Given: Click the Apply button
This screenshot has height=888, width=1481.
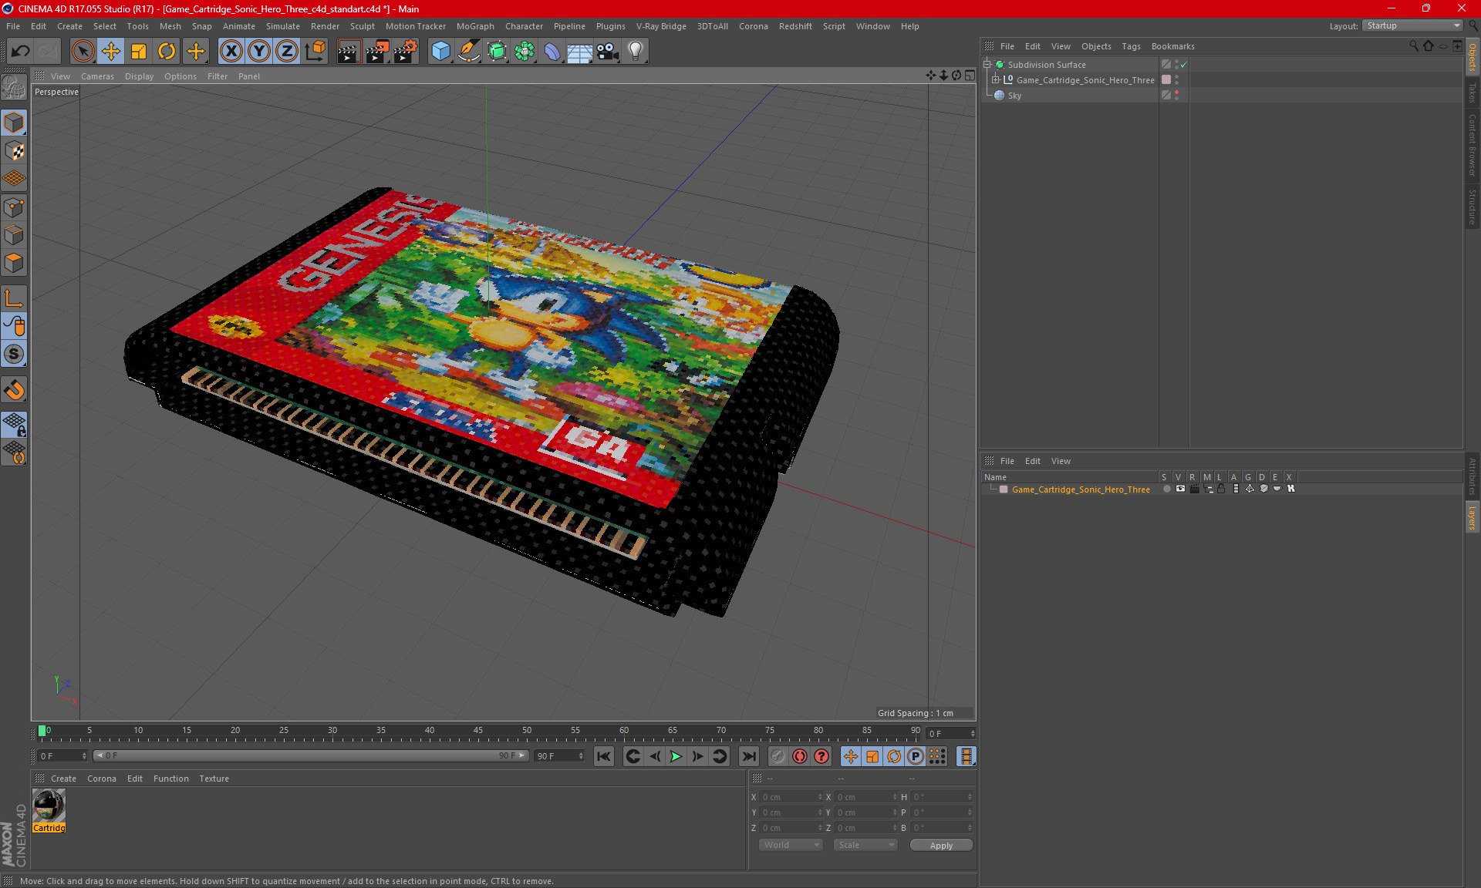Looking at the screenshot, I should pos(941,846).
